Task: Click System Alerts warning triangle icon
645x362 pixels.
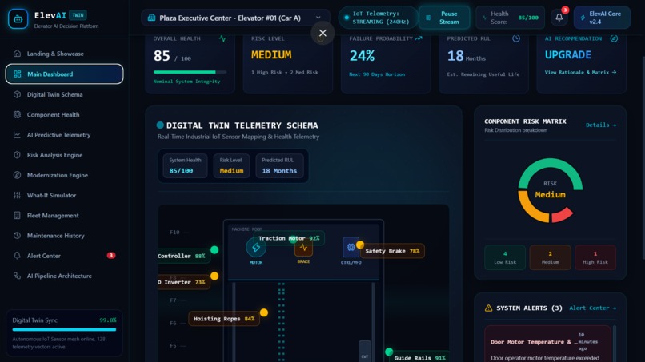Action: point(488,308)
